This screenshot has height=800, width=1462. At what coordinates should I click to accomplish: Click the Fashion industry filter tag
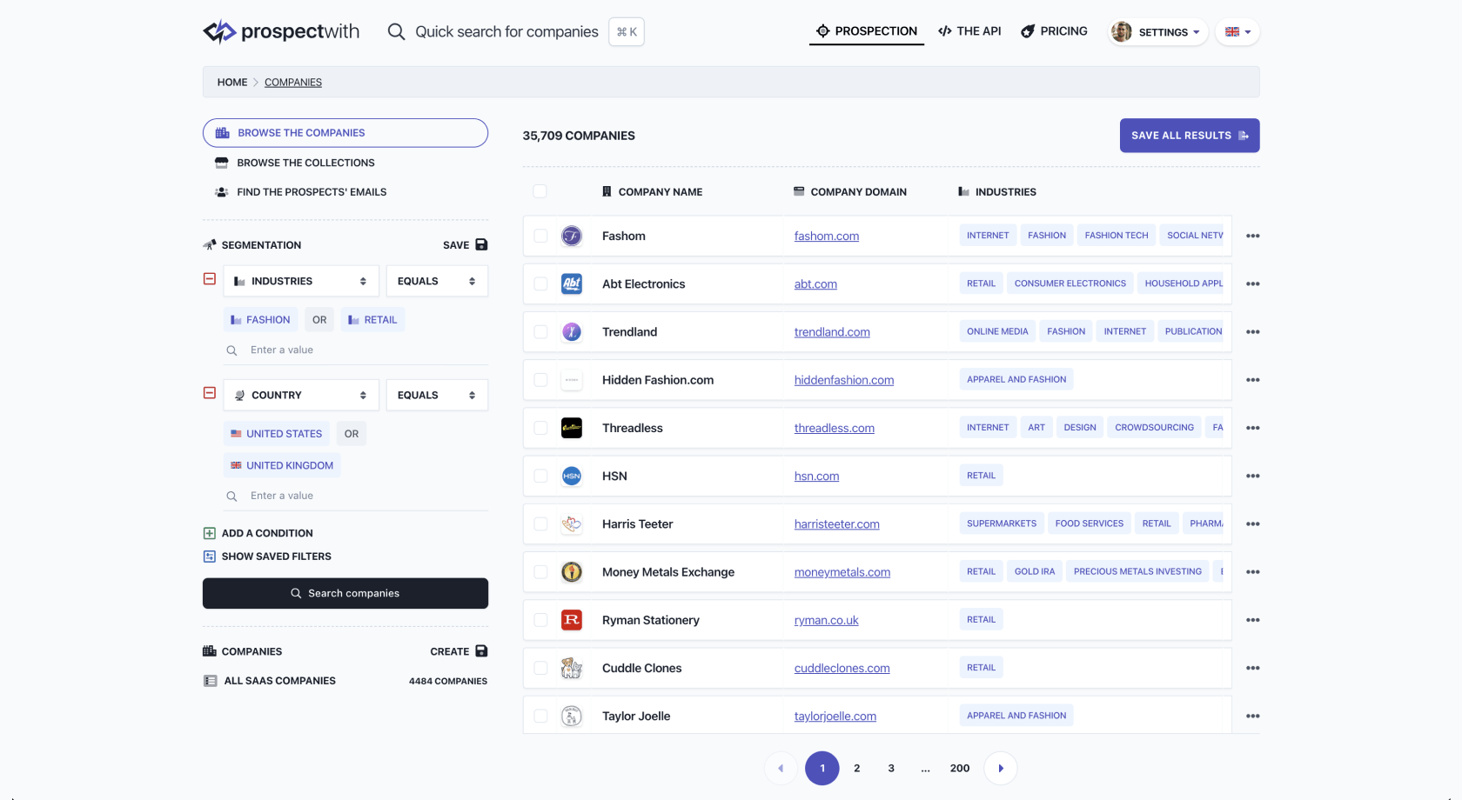260,320
